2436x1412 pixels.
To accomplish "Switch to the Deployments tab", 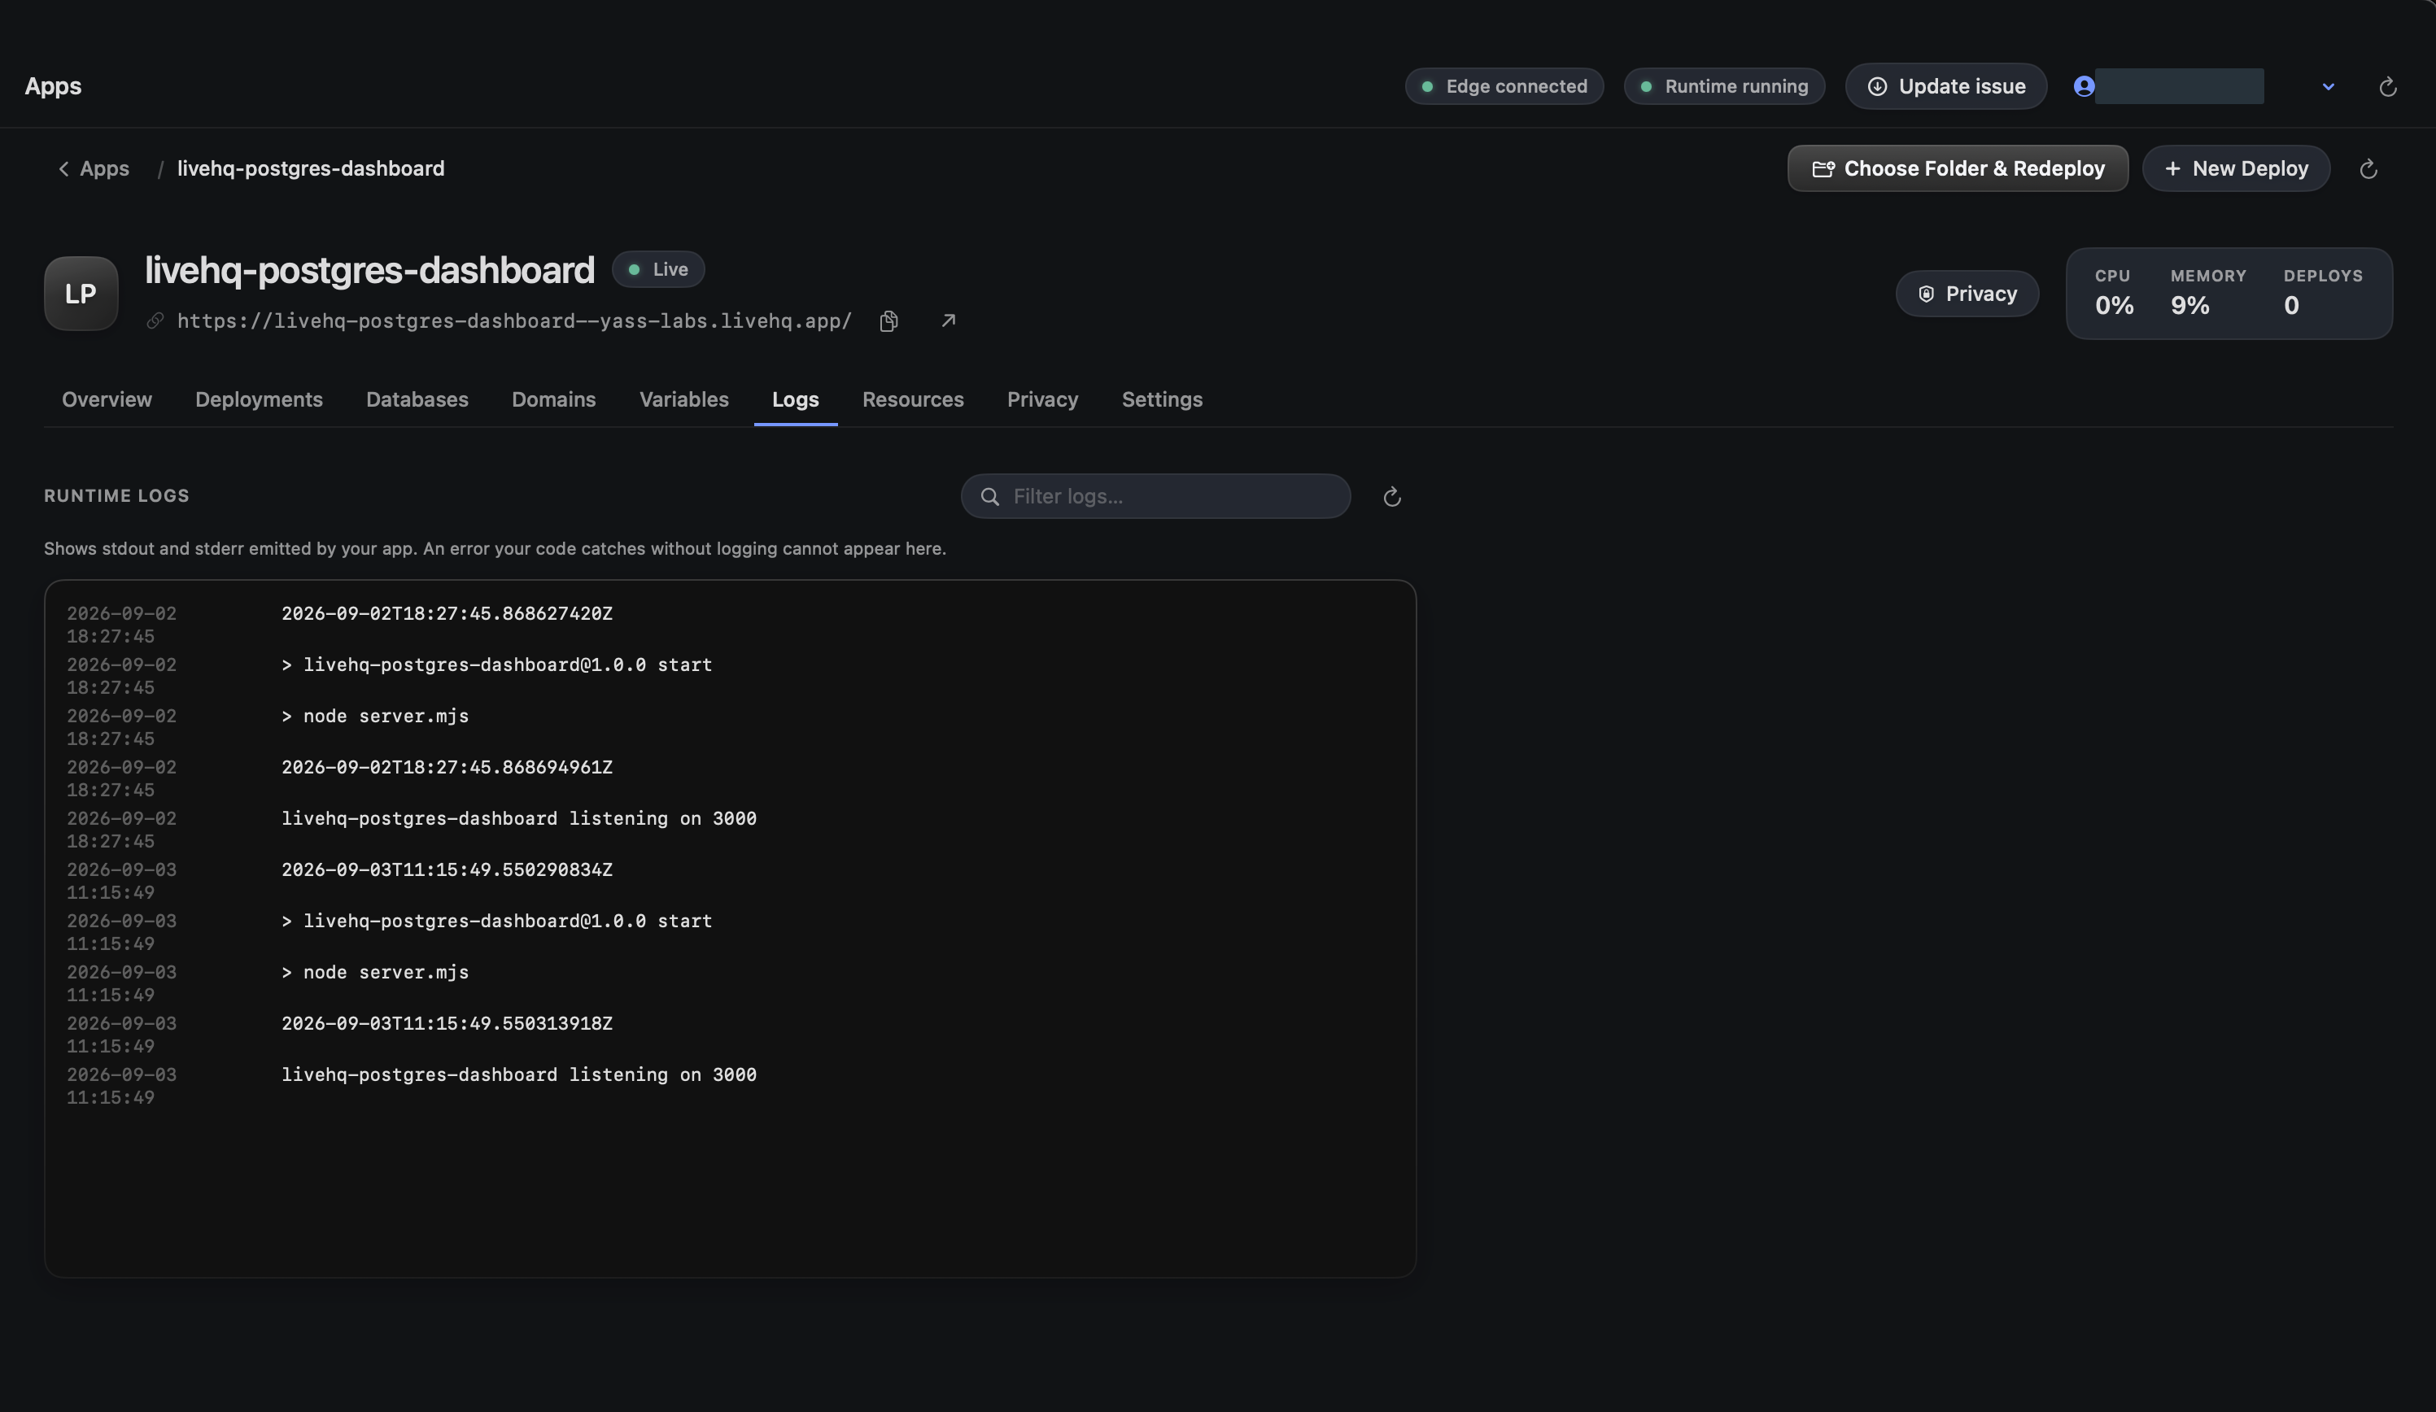I will (259, 399).
